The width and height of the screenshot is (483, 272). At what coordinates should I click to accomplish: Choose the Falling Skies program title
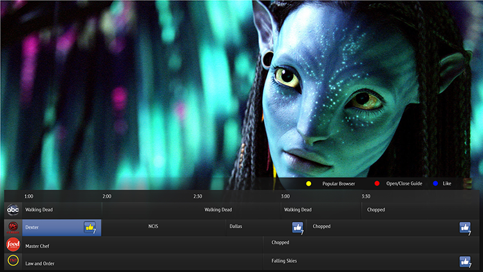point(284,261)
